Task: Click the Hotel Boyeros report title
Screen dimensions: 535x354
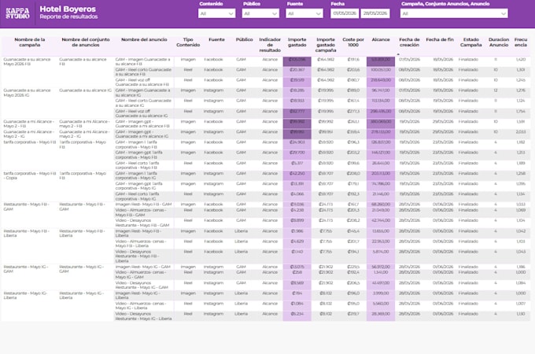Action: [x=68, y=9]
